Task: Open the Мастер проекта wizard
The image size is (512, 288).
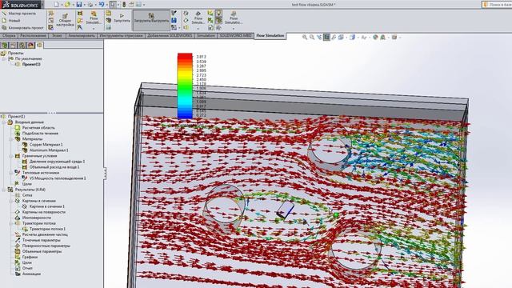Action: pyautogui.click(x=19, y=14)
